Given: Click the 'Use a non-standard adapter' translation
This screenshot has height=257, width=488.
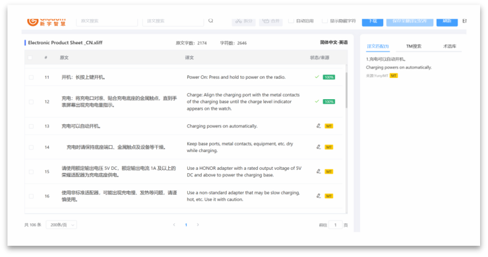Looking at the screenshot, I should pyautogui.click(x=243, y=196).
